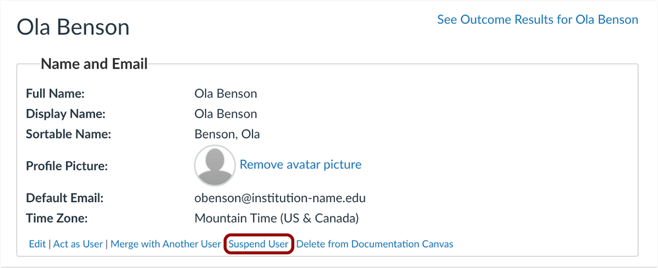
Task: Click the Sortable Name label
Action: [68, 135]
